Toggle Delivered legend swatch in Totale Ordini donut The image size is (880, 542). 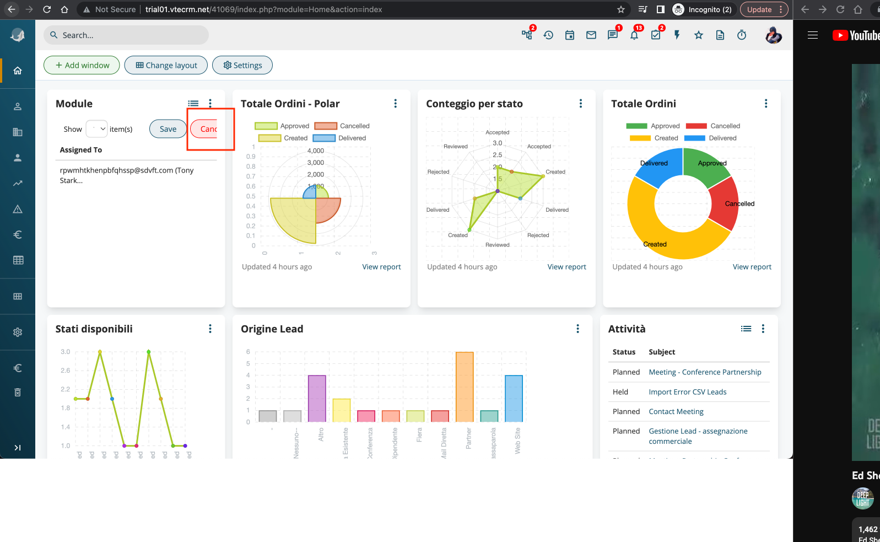(695, 138)
